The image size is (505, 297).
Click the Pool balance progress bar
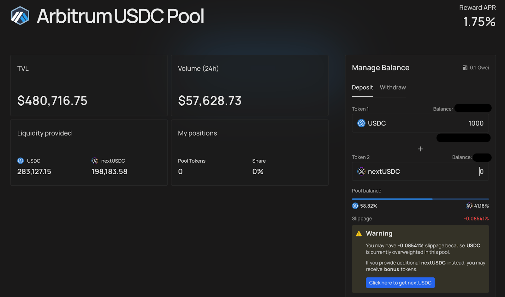[420, 199]
